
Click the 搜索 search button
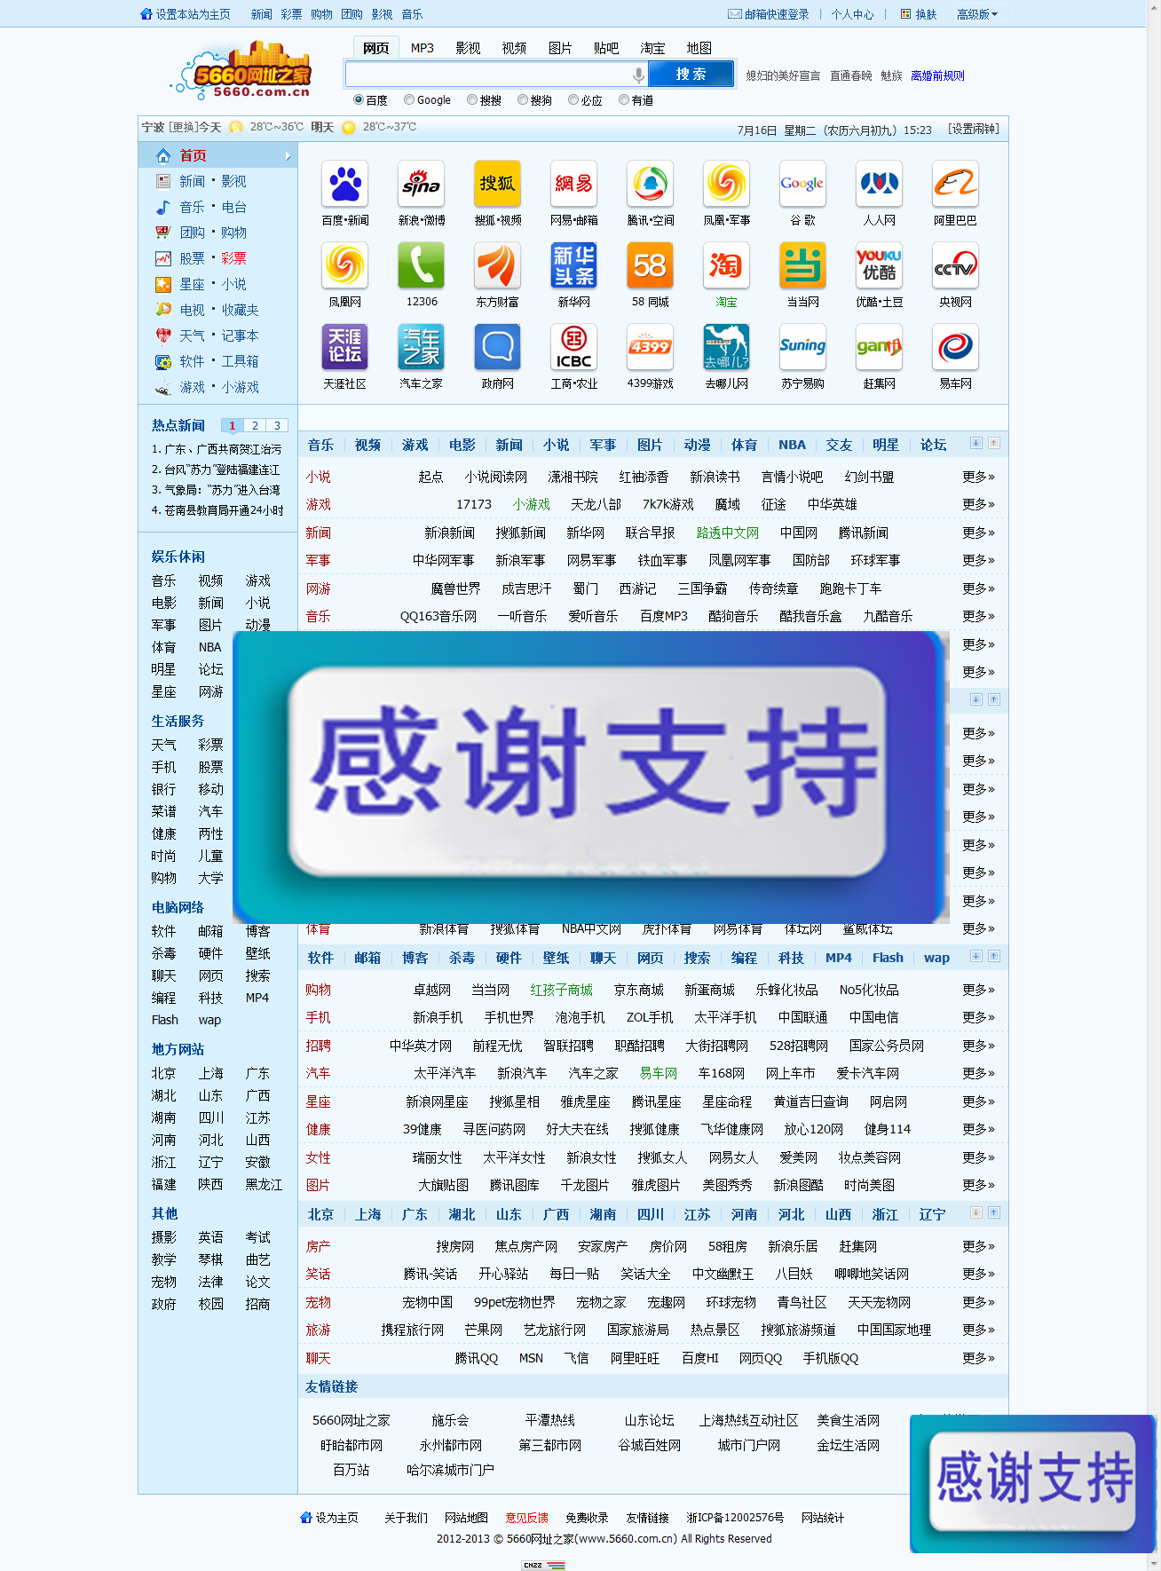pyautogui.click(x=691, y=74)
